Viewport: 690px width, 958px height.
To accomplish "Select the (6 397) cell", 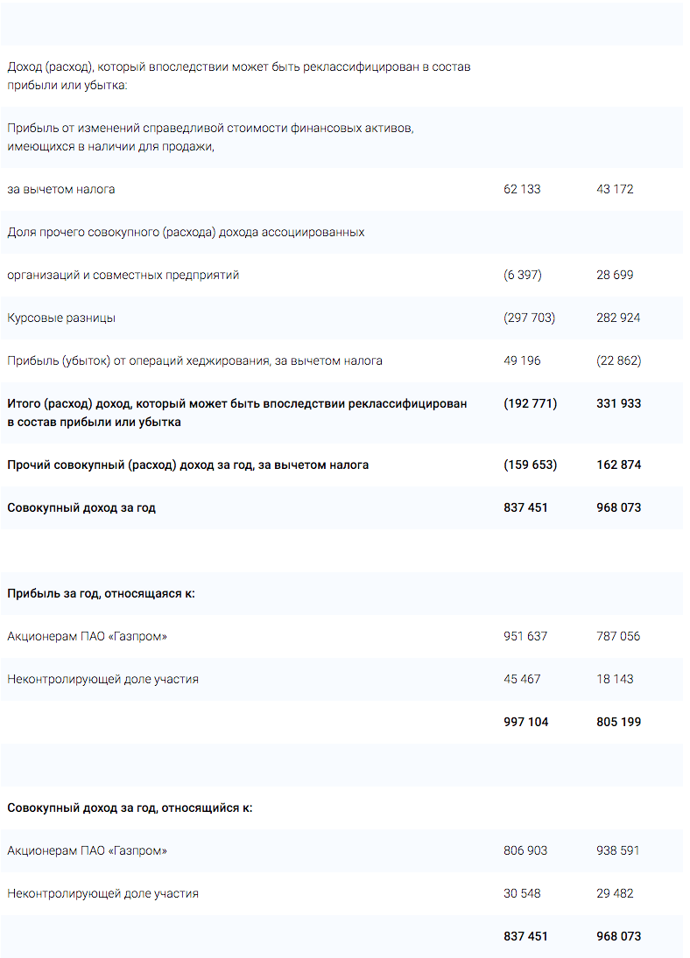I will tap(523, 275).
